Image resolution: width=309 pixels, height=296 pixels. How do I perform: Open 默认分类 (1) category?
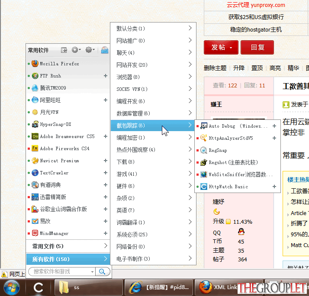(153, 29)
